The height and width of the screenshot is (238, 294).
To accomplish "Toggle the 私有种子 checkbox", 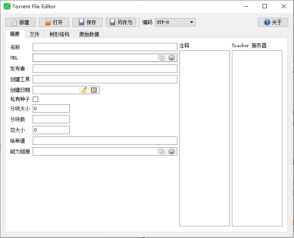I will pos(36,99).
